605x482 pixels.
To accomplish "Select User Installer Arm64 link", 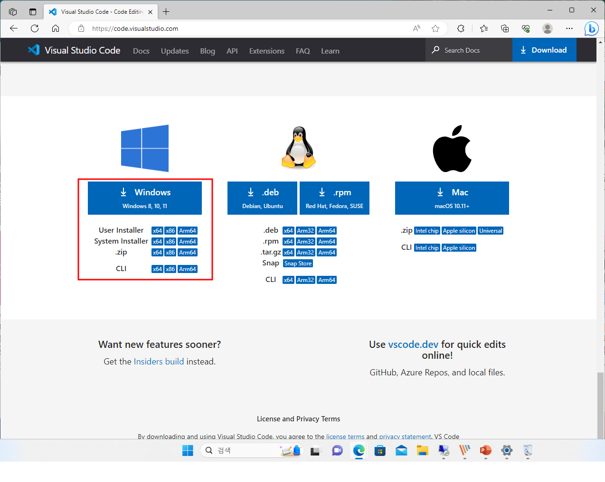I will point(188,231).
